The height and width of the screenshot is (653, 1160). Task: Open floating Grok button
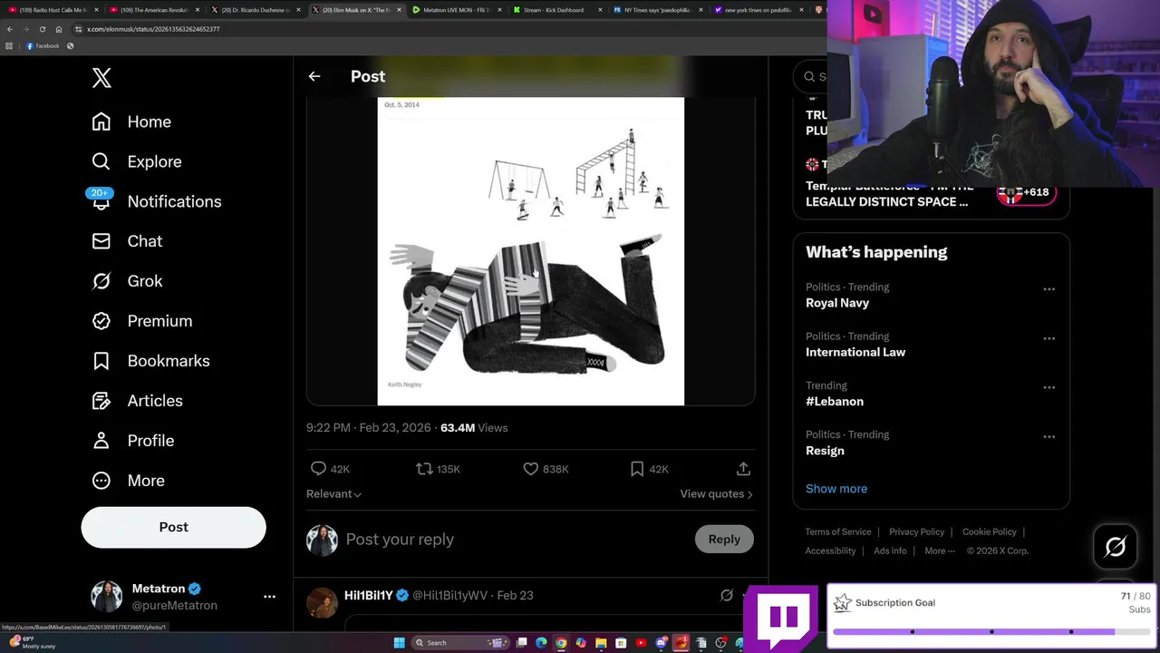(x=1116, y=547)
